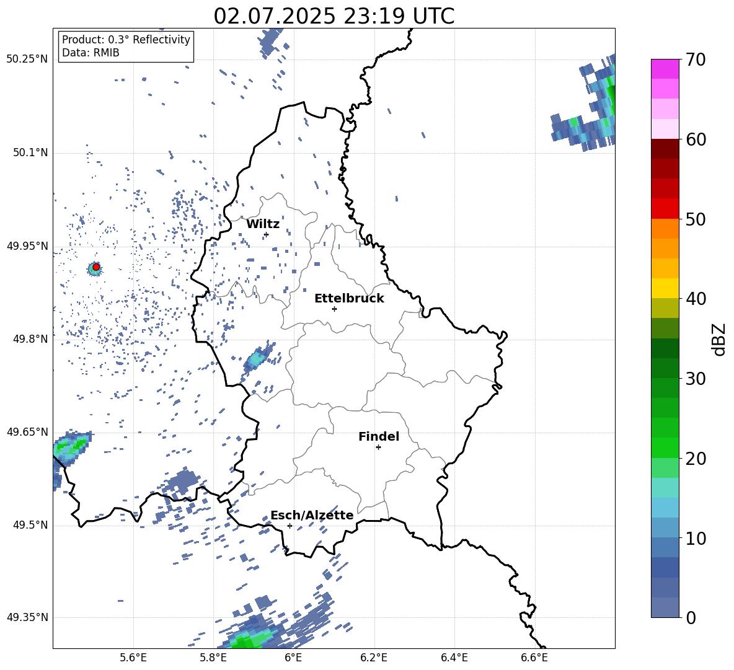Image resolution: width=734 pixels, height=670 pixels.
Task: Click the 20 value on colorbar
Action: [x=696, y=459]
